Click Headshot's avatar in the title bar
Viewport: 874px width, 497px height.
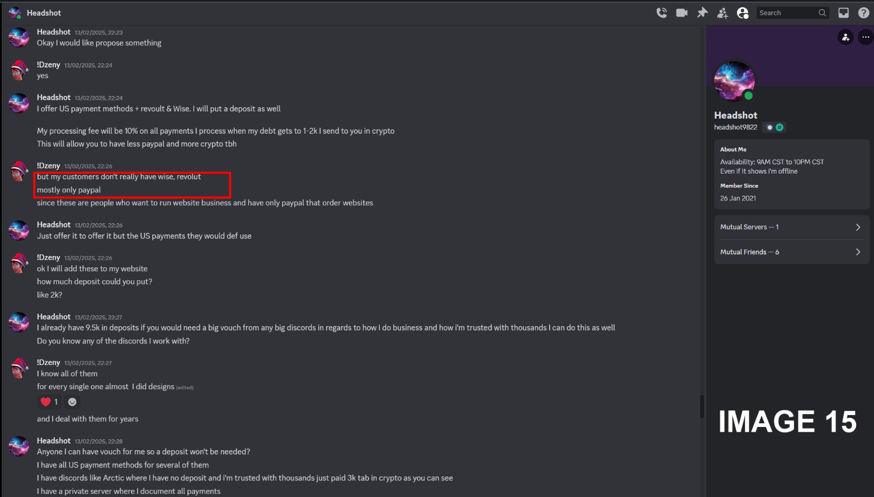click(15, 13)
